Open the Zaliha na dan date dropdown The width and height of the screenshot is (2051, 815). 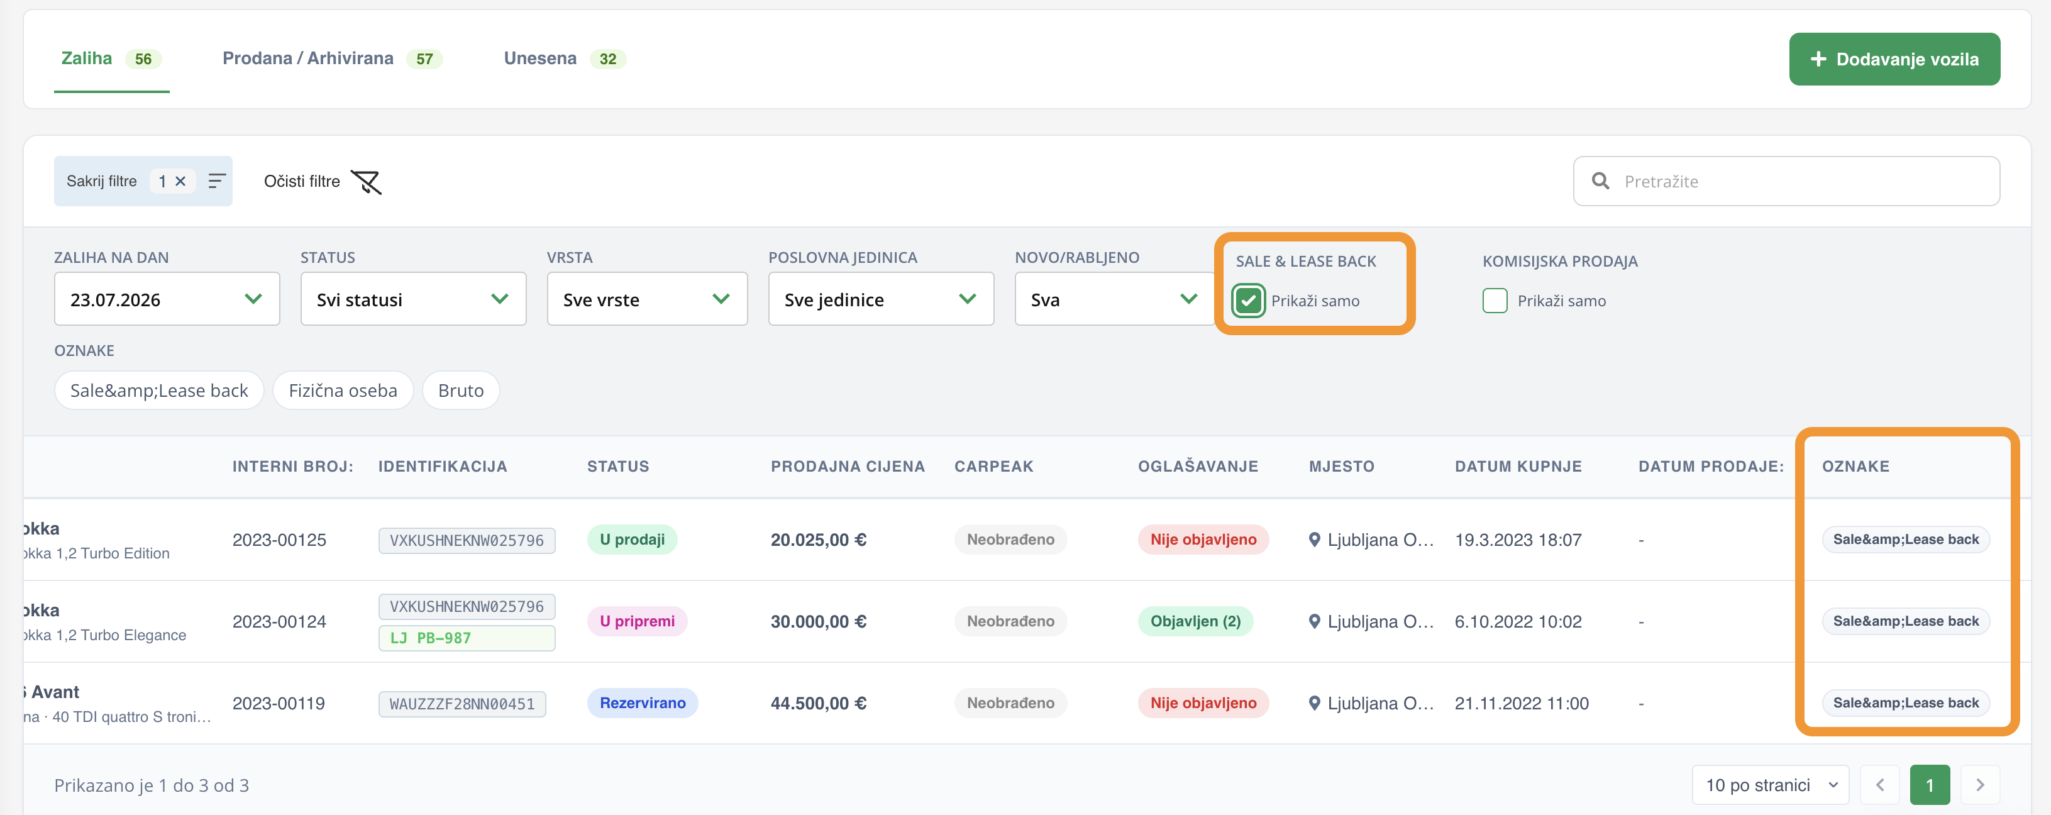(167, 299)
